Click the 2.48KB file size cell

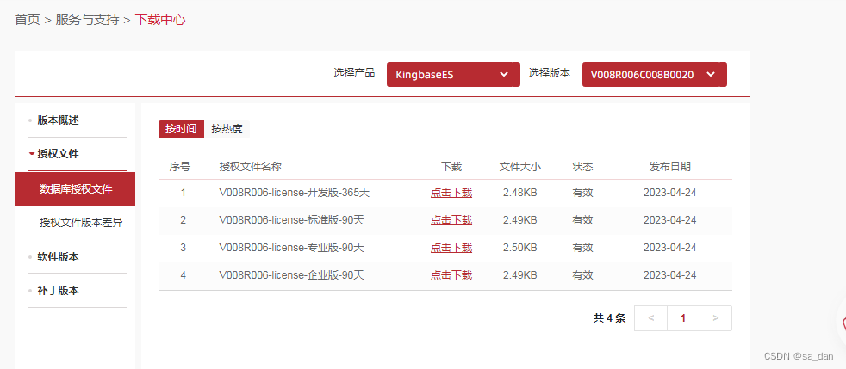(520, 193)
